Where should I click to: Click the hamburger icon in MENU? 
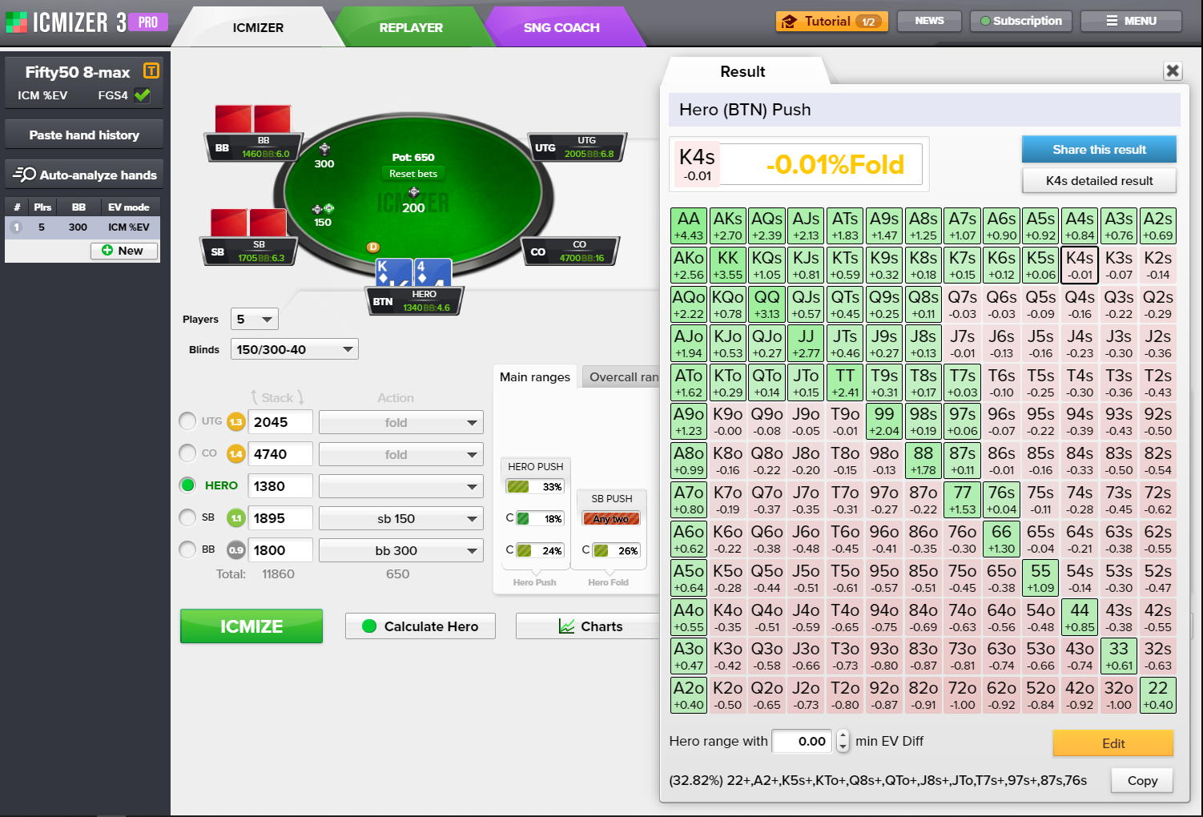[1112, 21]
